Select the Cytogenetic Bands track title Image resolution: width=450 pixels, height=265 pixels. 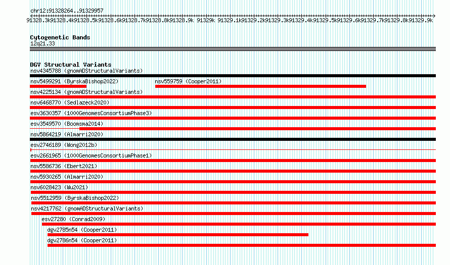pos(60,37)
